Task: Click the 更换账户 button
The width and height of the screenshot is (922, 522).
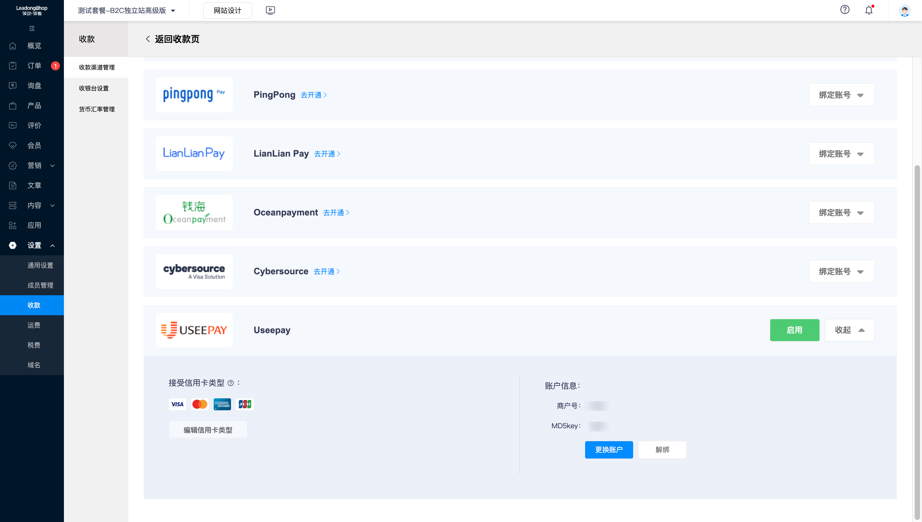Action: tap(609, 450)
